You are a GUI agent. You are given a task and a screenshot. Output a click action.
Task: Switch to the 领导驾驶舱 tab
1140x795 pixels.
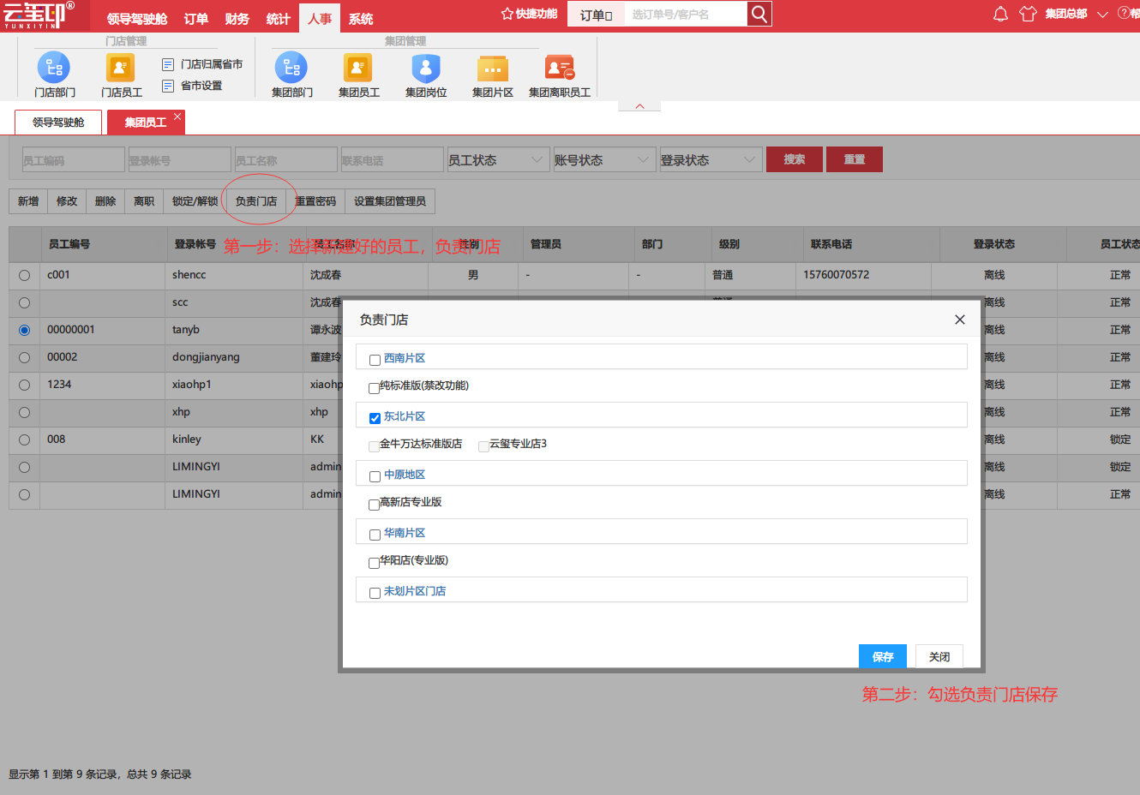click(58, 123)
